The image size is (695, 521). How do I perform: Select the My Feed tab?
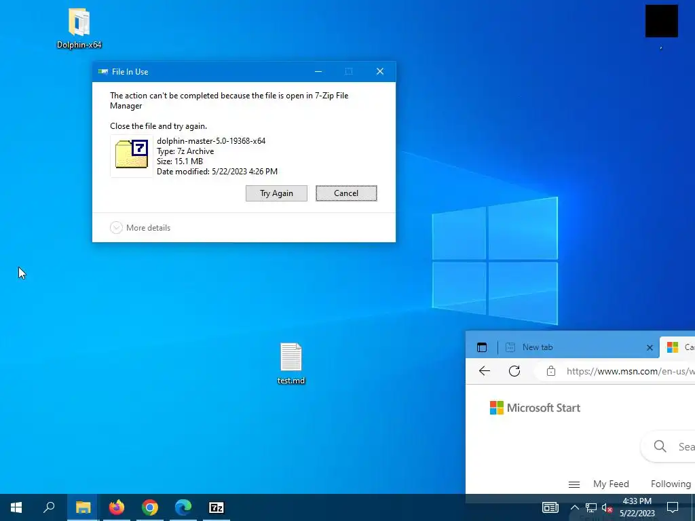pos(611,484)
